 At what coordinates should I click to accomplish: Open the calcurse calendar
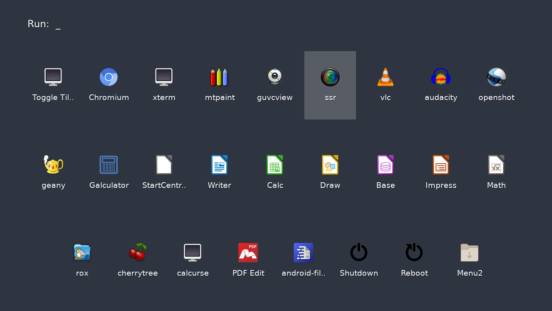point(193,252)
